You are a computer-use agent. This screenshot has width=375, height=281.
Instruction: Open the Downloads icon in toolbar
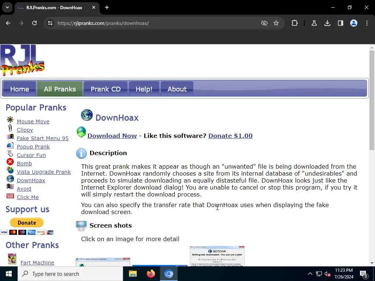[327, 23]
